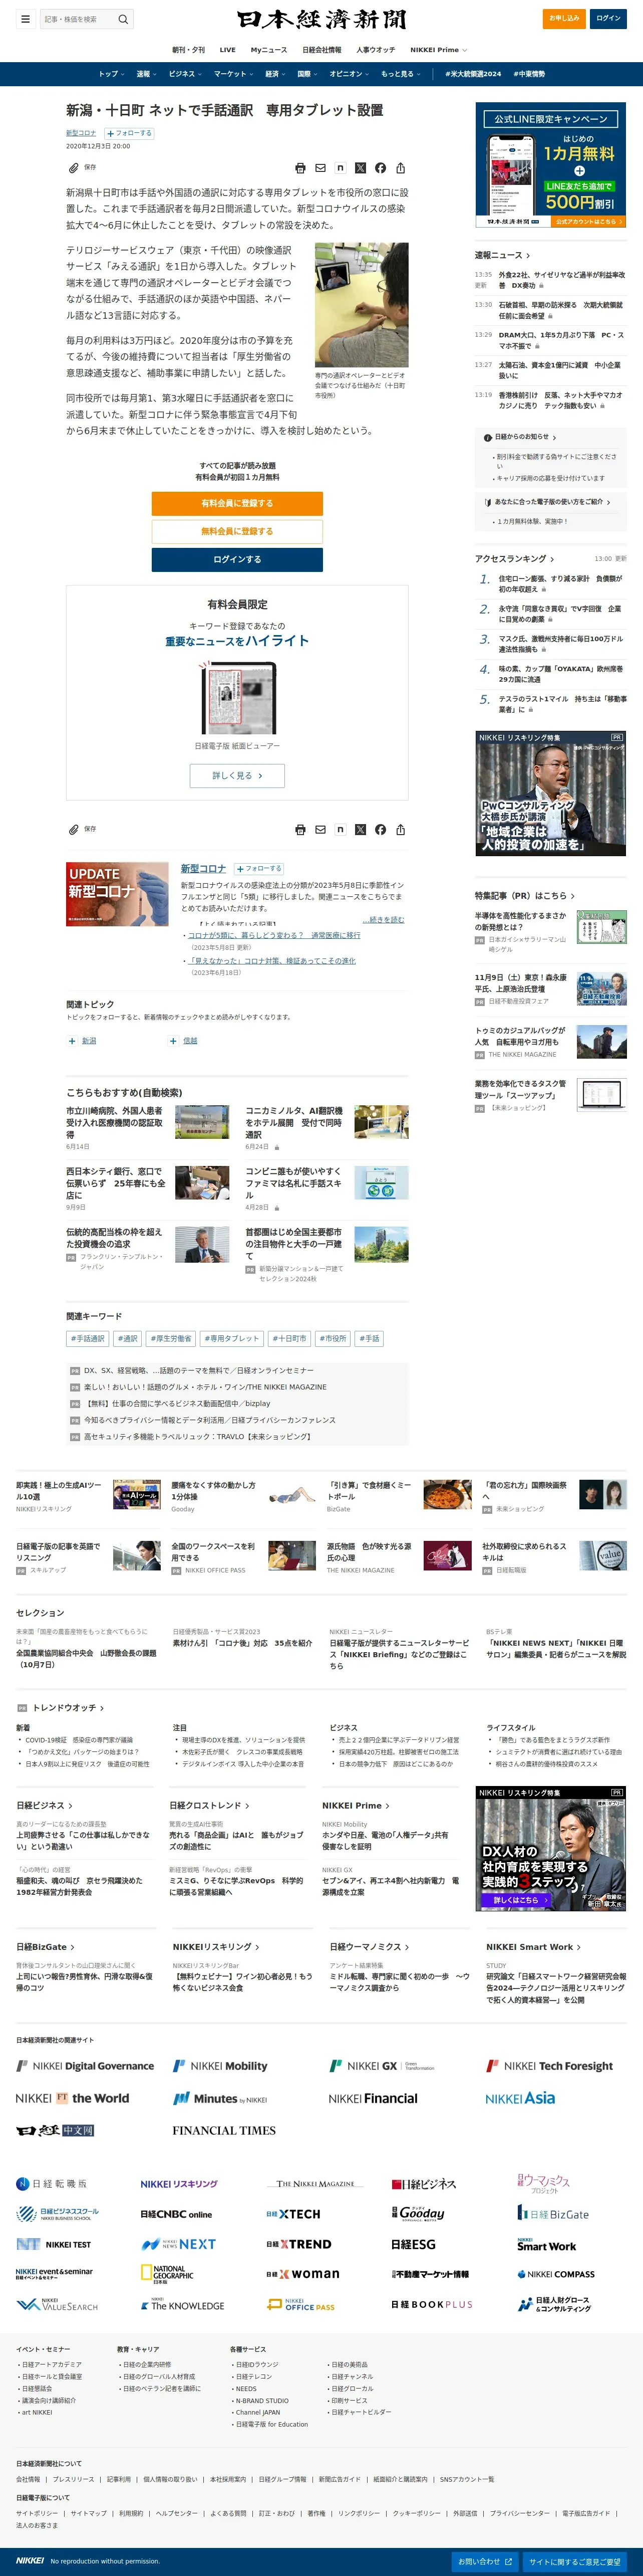Click the NIKKEI GX logo
The image size is (643, 2576).
click(x=383, y=2066)
